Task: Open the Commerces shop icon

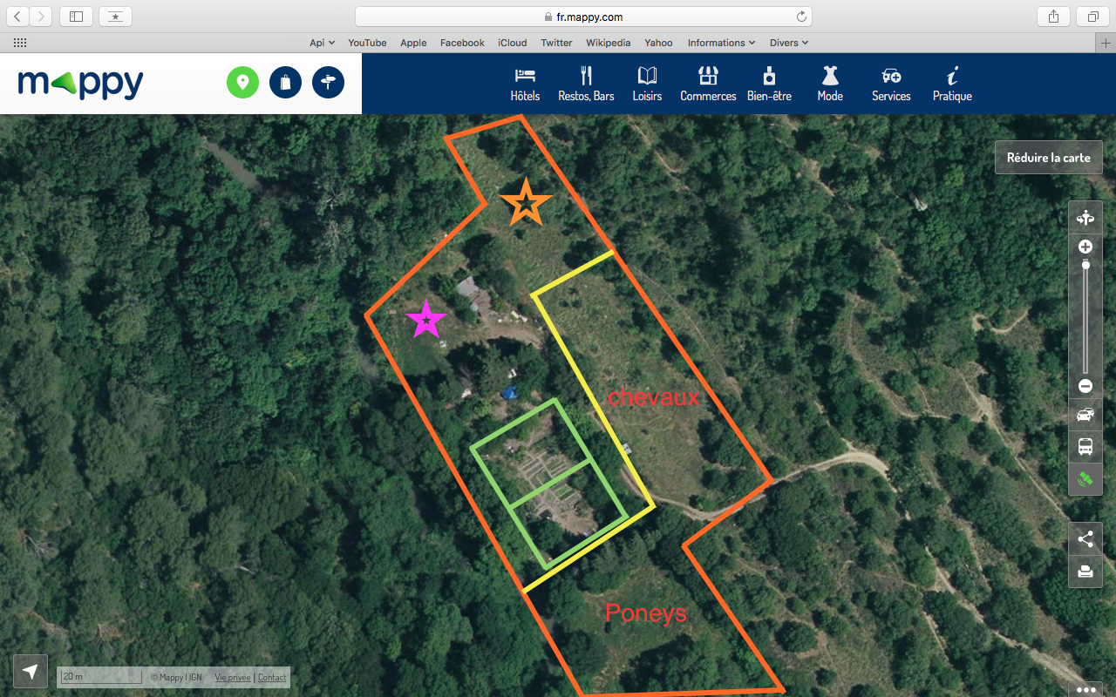Action: tap(708, 76)
